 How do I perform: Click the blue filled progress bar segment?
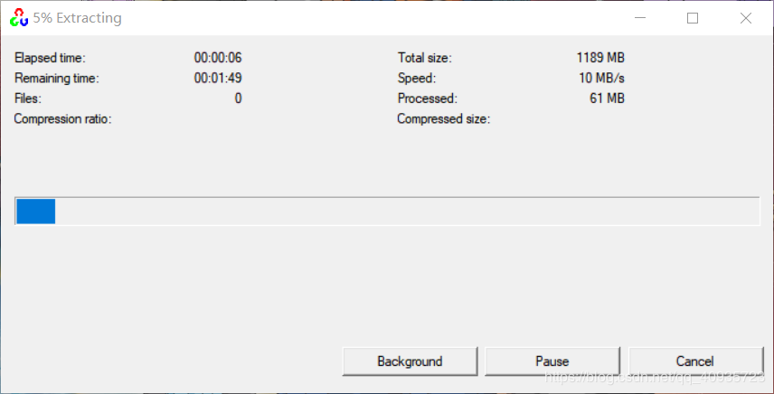[x=36, y=211]
